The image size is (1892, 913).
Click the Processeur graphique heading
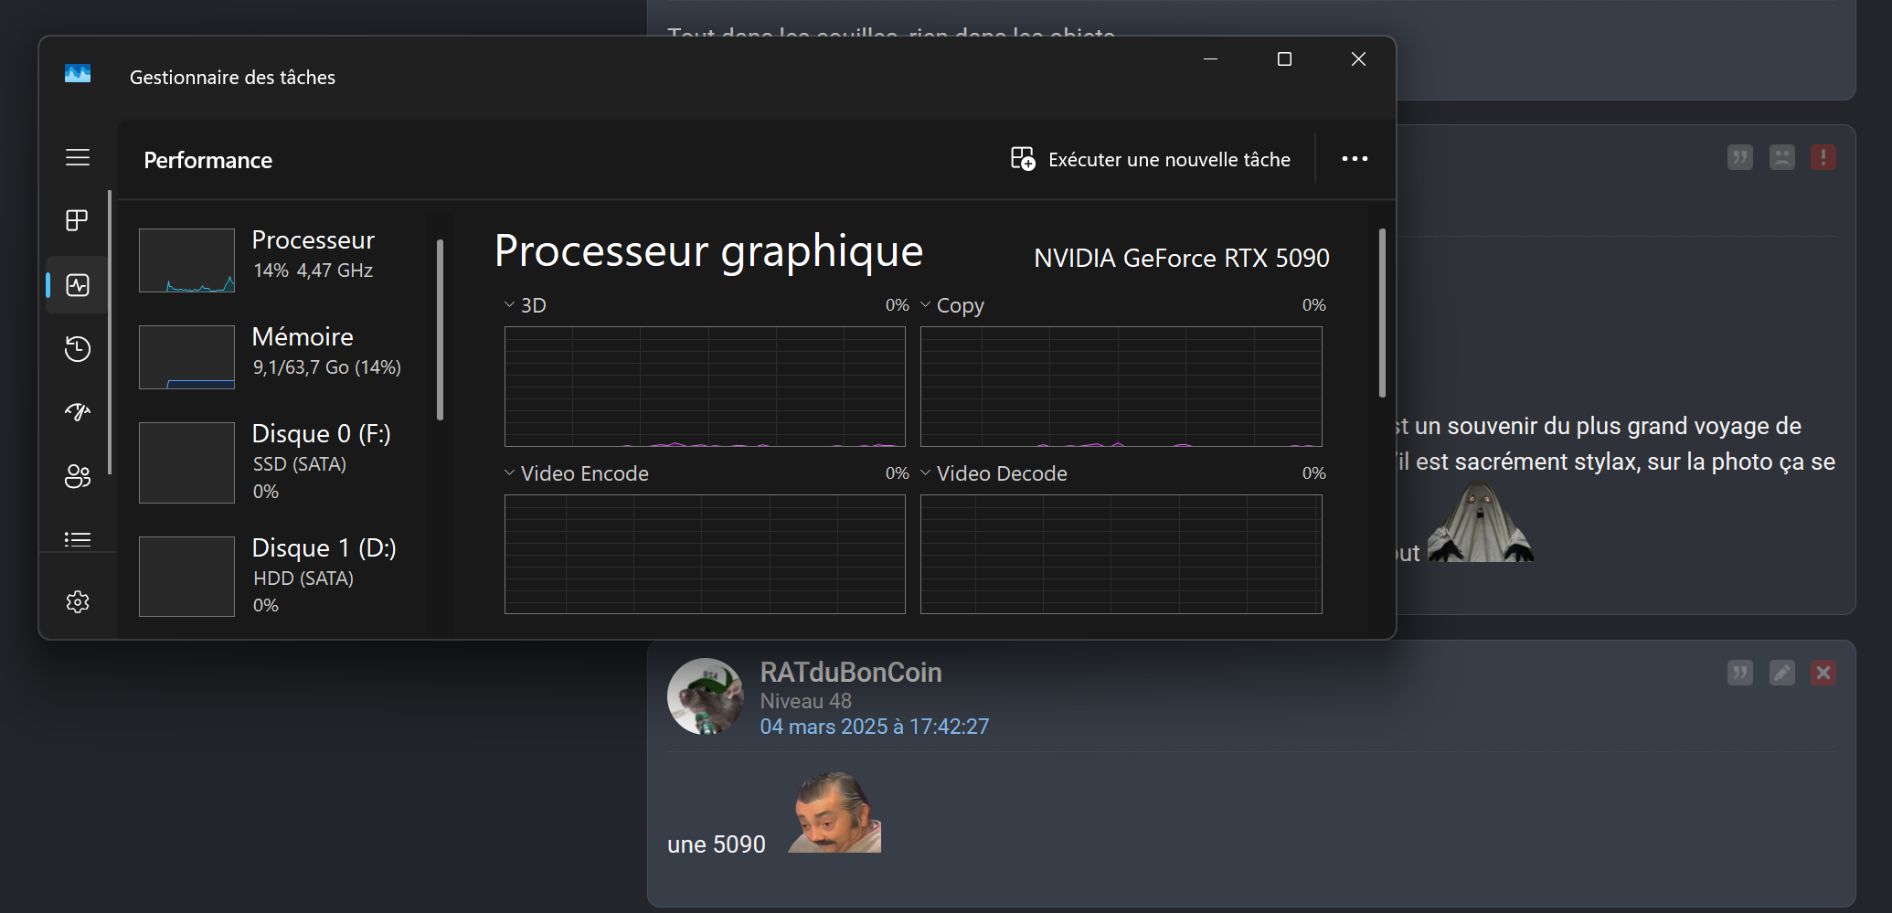coord(708,251)
